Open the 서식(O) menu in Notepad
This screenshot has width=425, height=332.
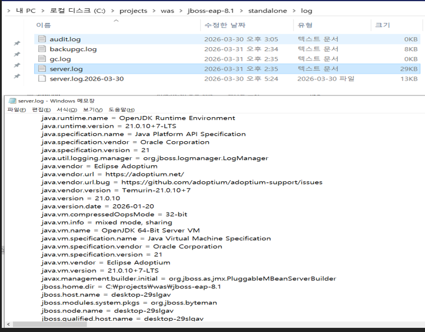point(67,109)
